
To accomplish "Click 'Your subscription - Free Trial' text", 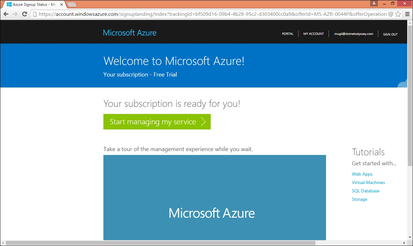I will 140,75.
